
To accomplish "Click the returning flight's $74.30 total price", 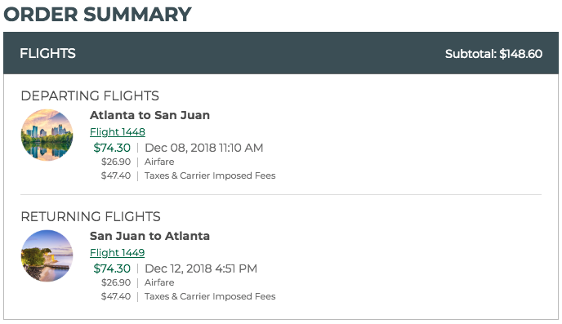I will click(112, 269).
